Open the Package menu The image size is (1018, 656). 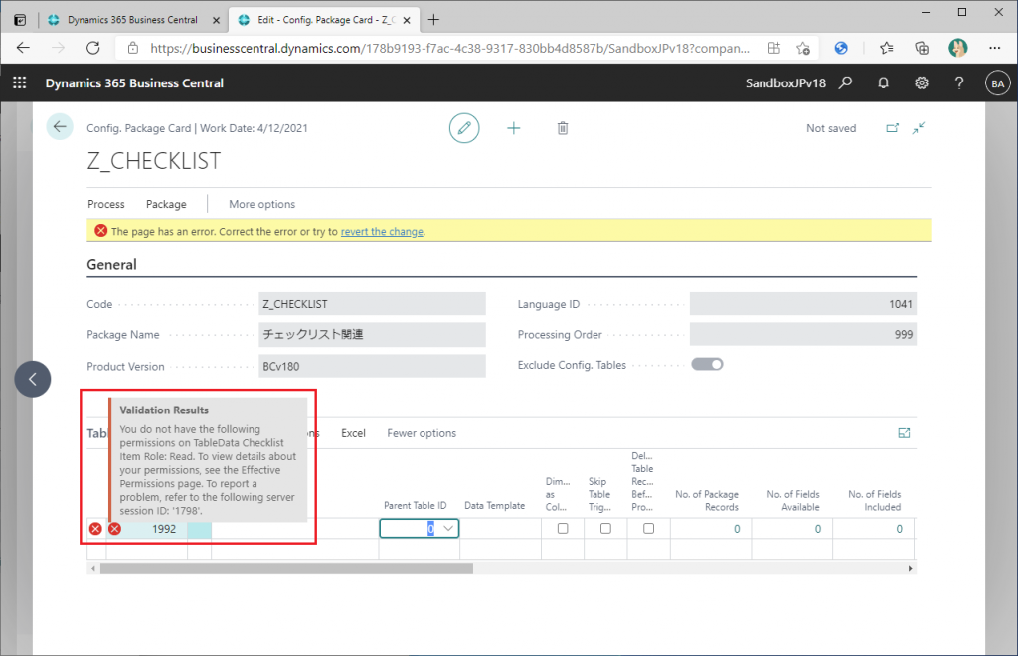(166, 204)
